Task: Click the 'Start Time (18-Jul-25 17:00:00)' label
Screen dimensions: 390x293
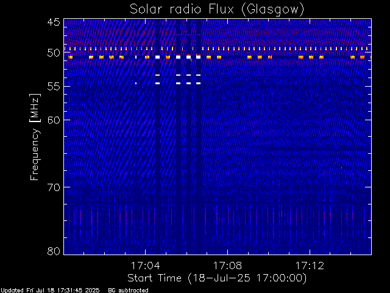Action: click(x=217, y=278)
